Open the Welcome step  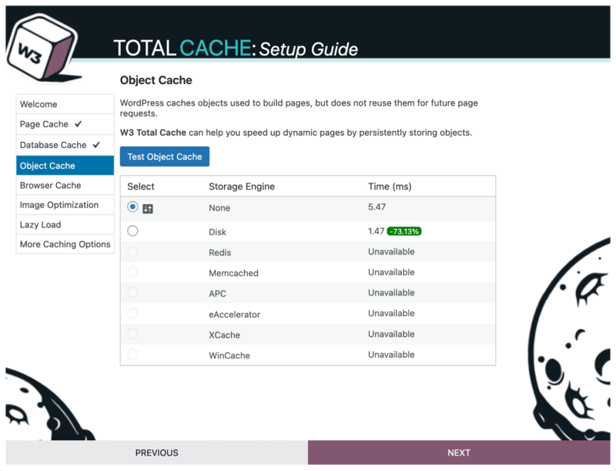point(65,104)
